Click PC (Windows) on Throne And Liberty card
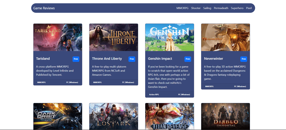 click(128, 82)
